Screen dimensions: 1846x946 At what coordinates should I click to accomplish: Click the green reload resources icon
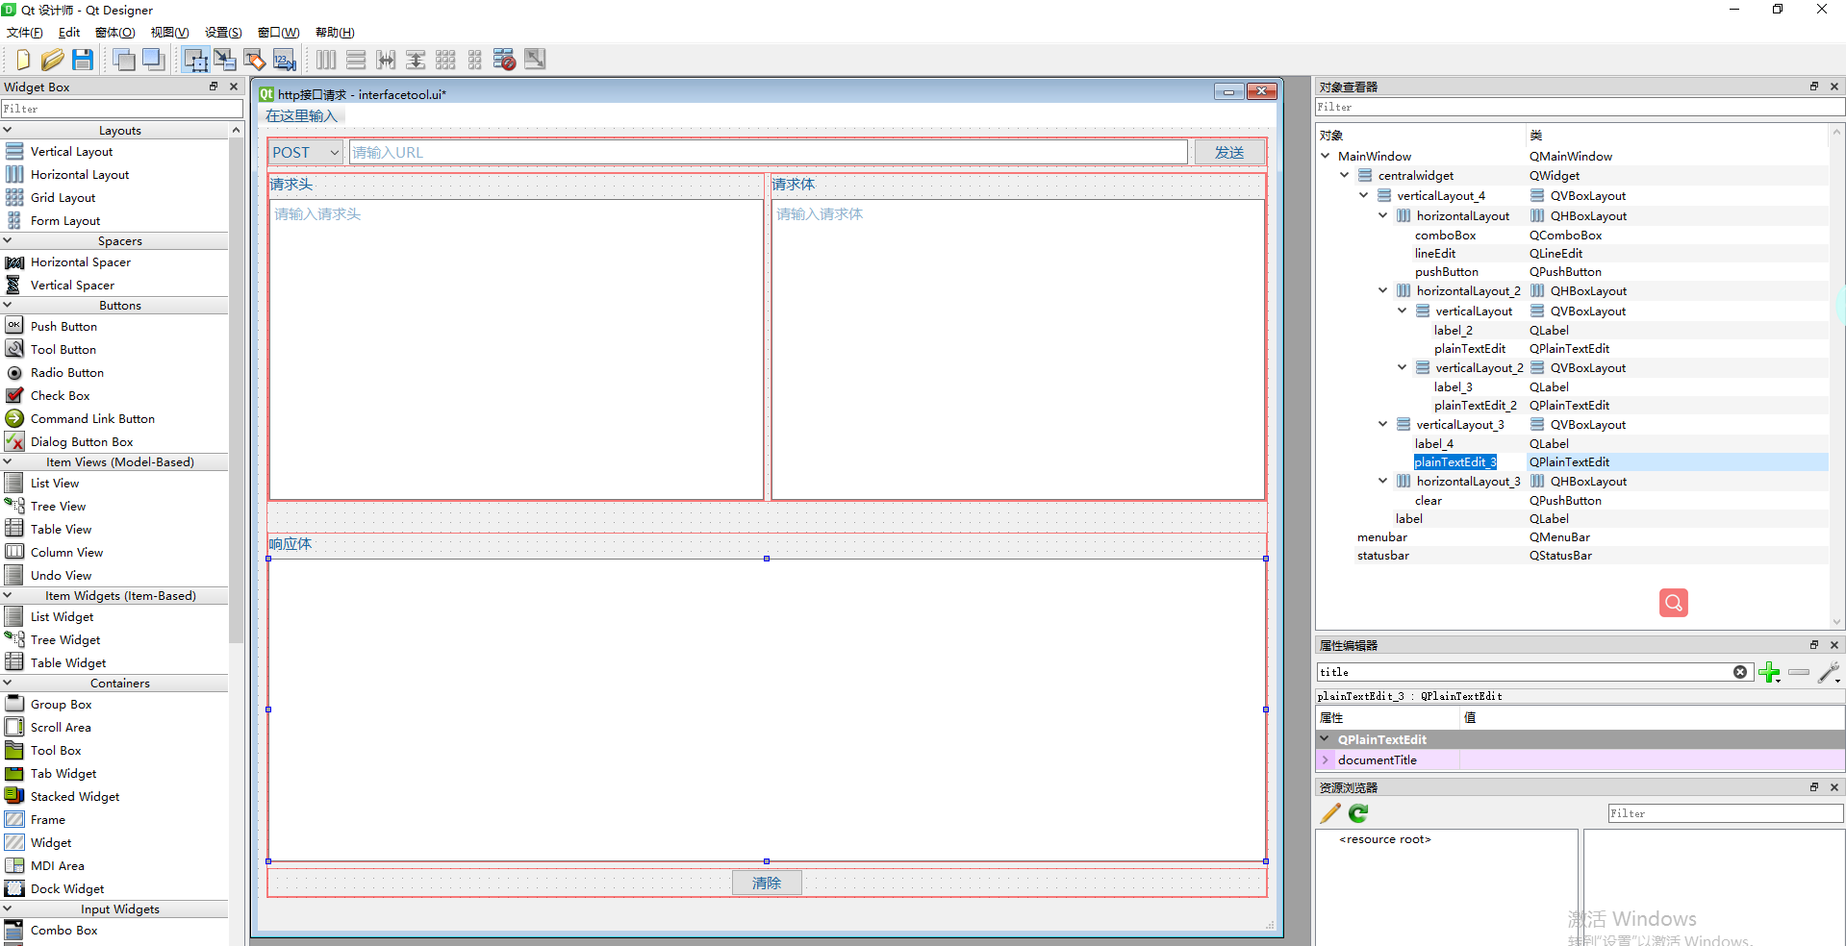tap(1358, 813)
